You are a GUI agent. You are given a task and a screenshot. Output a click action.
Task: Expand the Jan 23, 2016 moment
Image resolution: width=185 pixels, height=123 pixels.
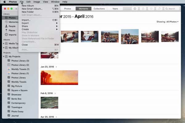point(56,67)
